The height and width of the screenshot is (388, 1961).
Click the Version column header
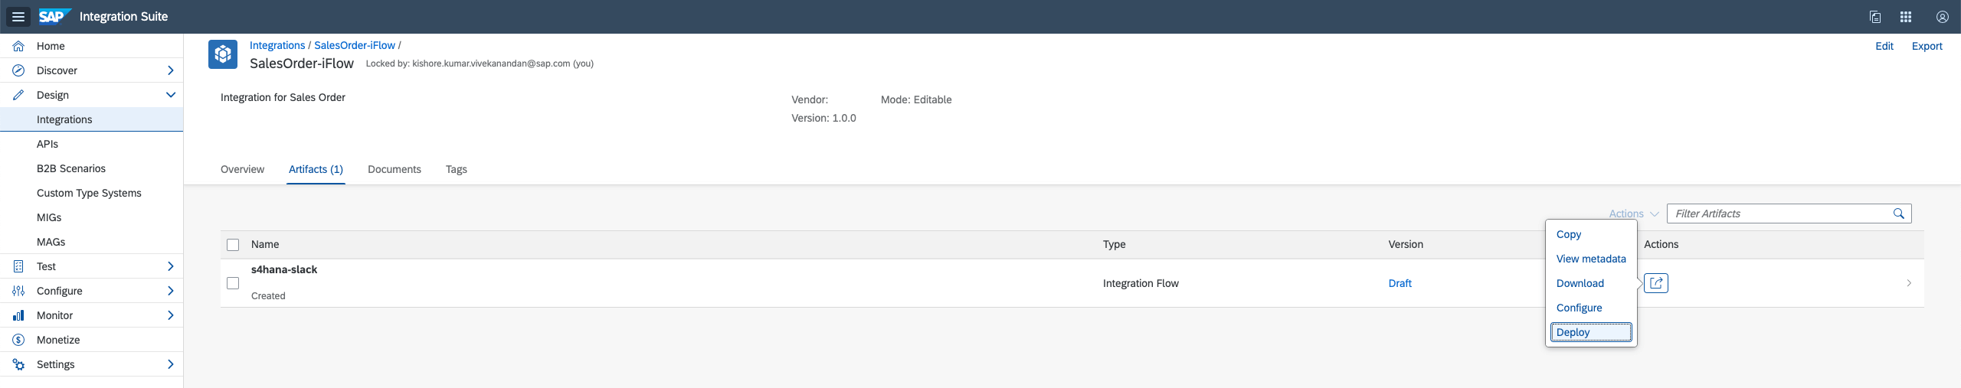[1406, 245]
